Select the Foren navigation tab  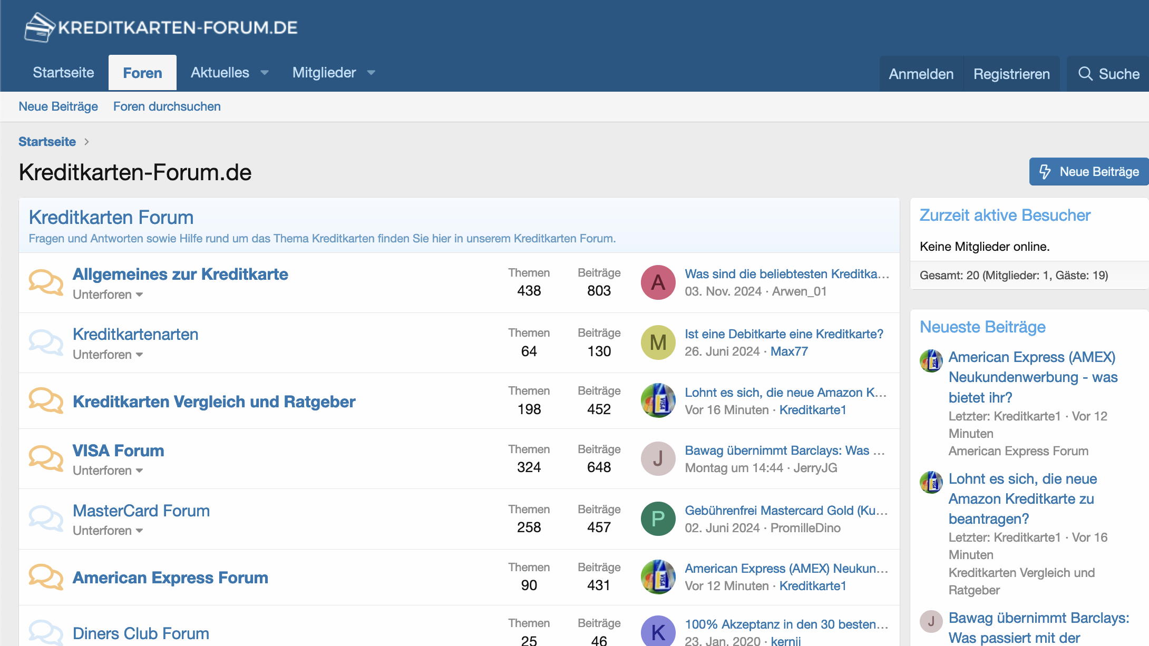pos(142,73)
